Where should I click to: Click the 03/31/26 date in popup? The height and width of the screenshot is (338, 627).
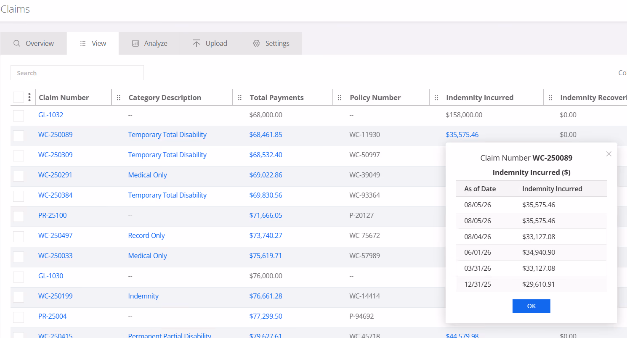(478, 268)
